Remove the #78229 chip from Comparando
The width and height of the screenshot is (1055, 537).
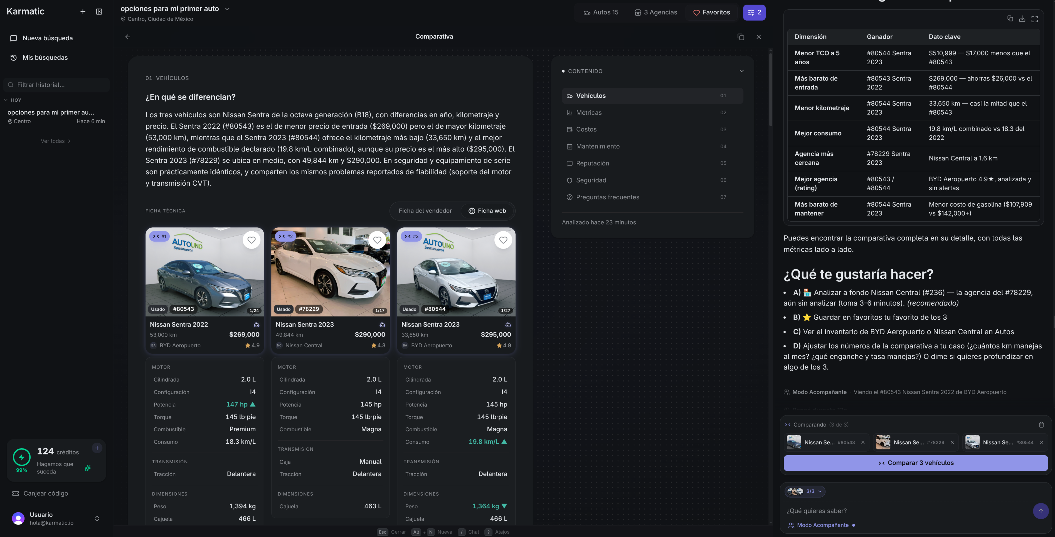(952, 442)
